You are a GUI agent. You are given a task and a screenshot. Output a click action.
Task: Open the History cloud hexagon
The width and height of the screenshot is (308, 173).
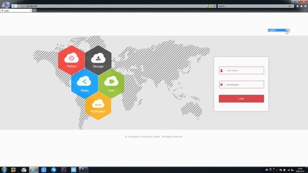point(71,61)
